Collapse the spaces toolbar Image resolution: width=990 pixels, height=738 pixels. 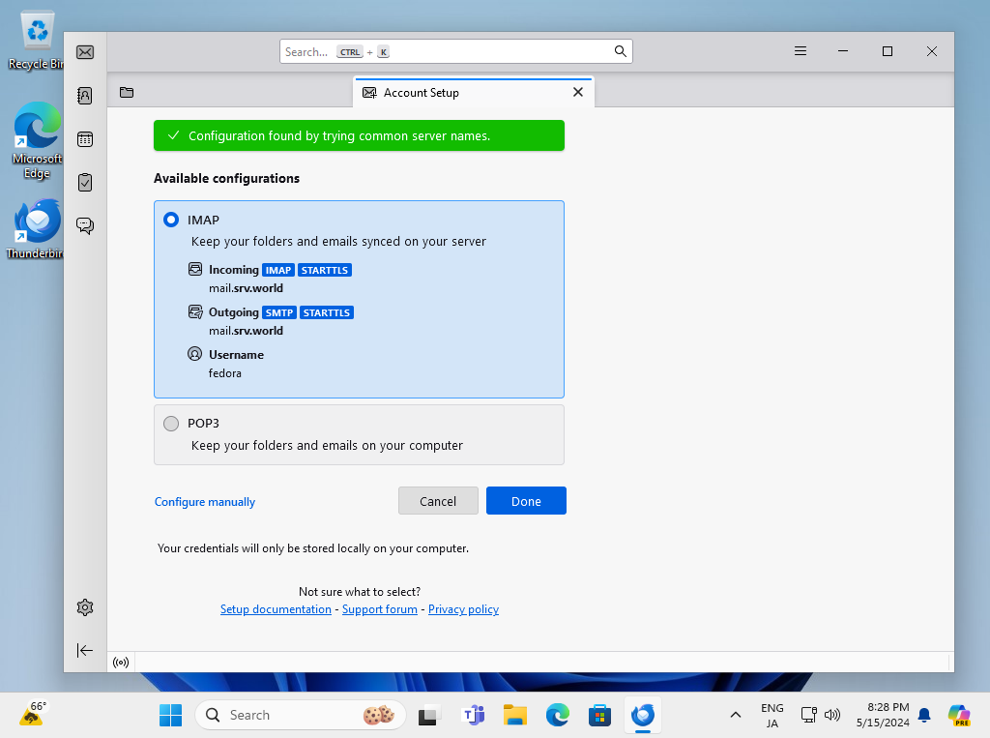[x=85, y=650]
